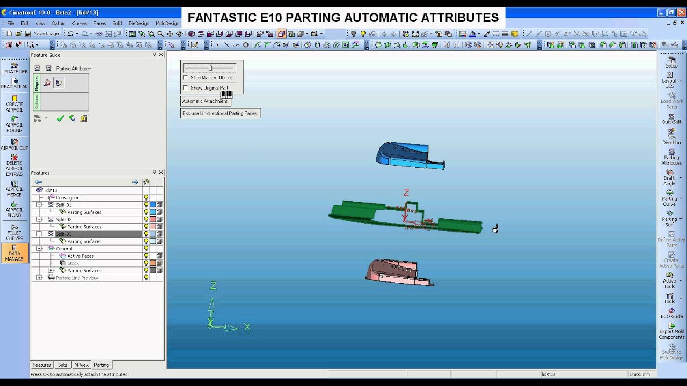
Task: Switch to the Sets tab
Action: tap(63, 365)
